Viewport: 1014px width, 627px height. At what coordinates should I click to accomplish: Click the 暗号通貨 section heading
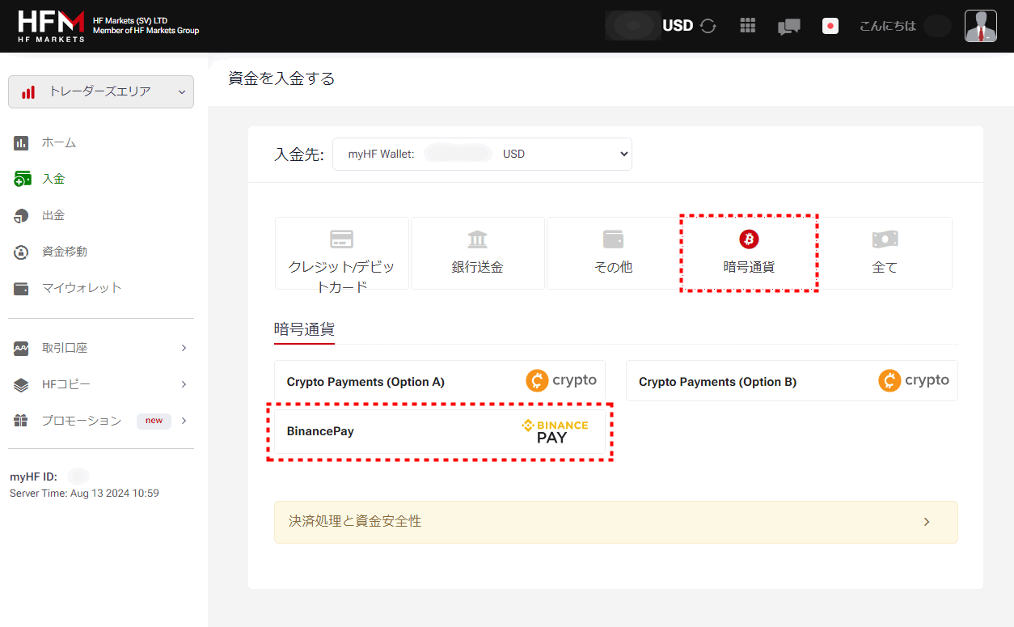click(304, 329)
